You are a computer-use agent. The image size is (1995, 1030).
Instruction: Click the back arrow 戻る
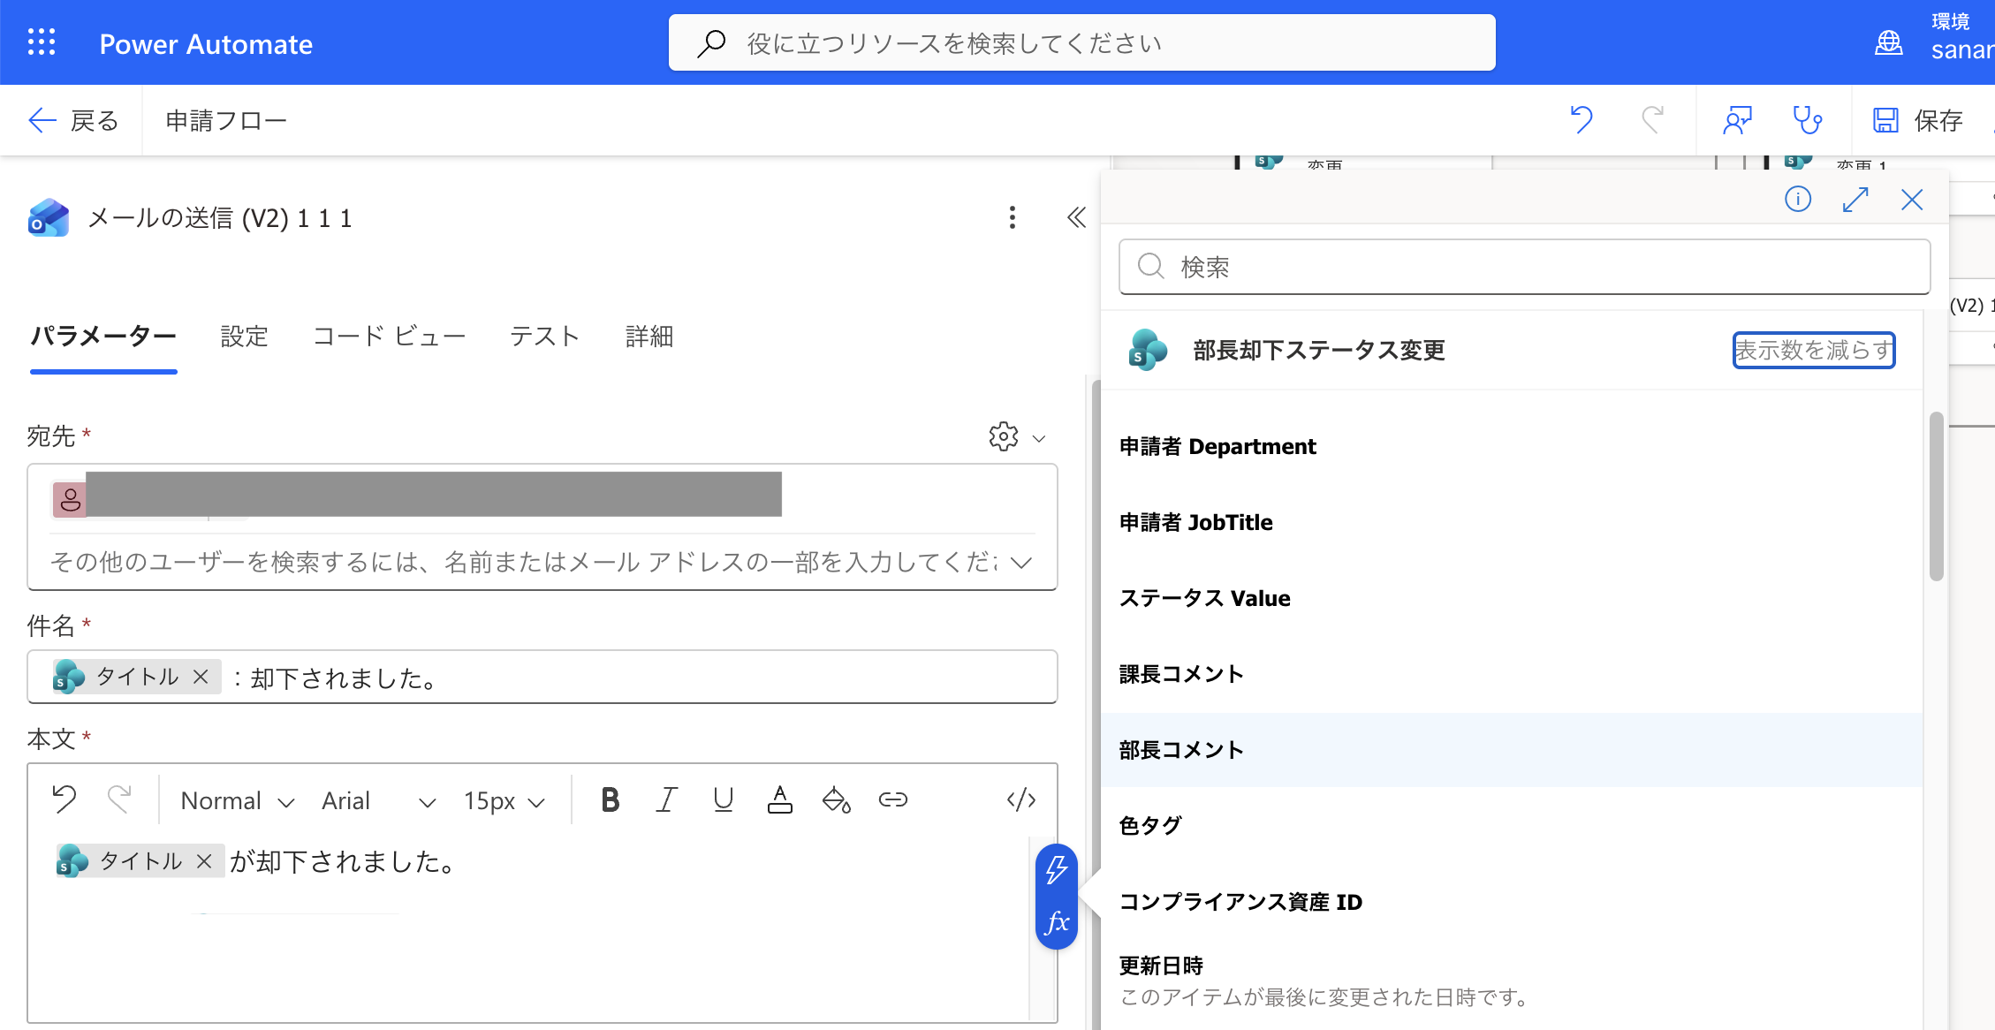click(x=73, y=120)
